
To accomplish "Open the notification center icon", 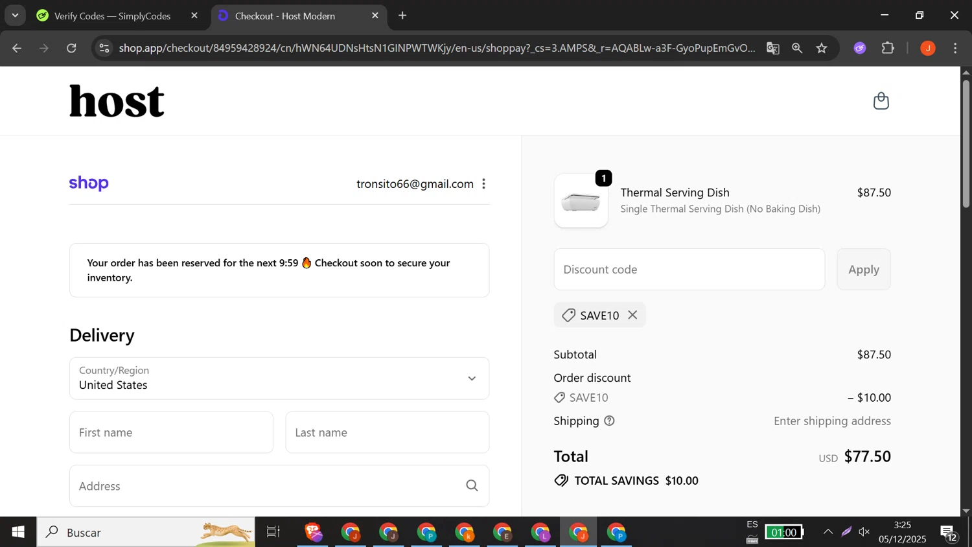I will click(x=949, y=532).
